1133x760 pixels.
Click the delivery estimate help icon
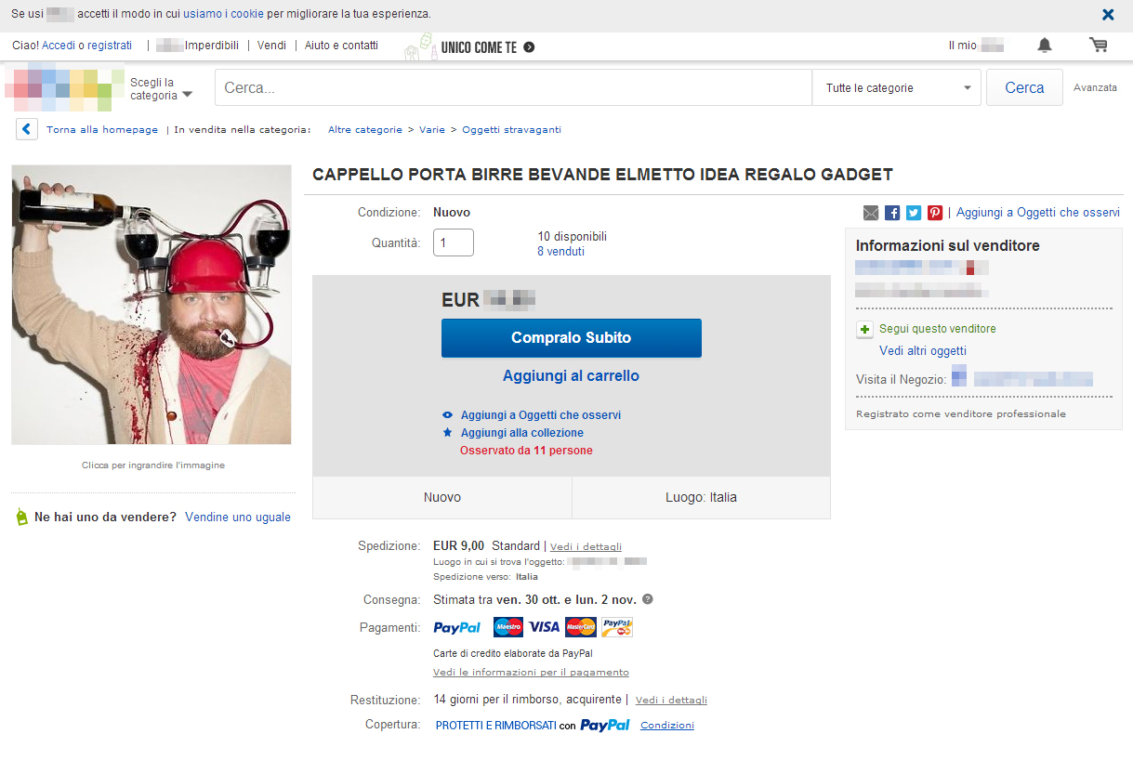pos(648,599)
